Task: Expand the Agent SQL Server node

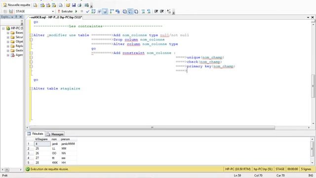Action: coord(8,55)
